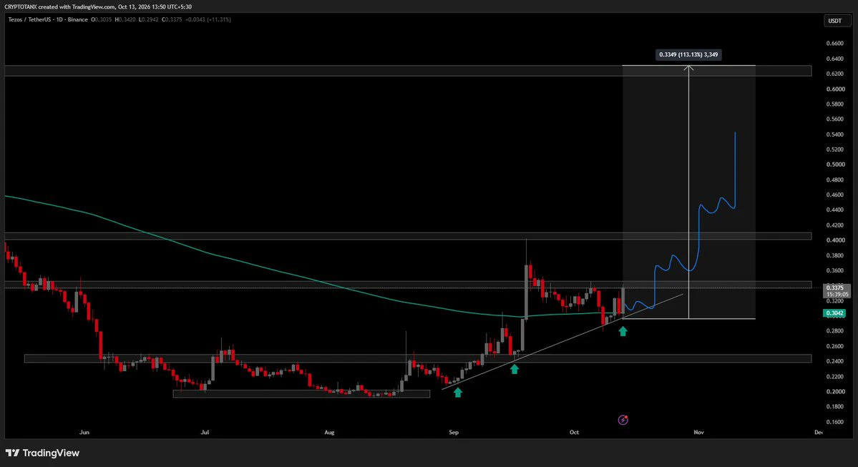The height and width of the screenshot is (467, 858).
Task: Click the 0.4000 price axis label
Action: pyautogui.click(x=834, y=240)
